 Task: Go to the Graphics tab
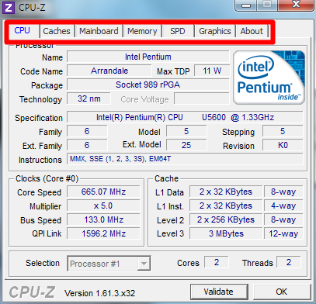click(215, 31)
